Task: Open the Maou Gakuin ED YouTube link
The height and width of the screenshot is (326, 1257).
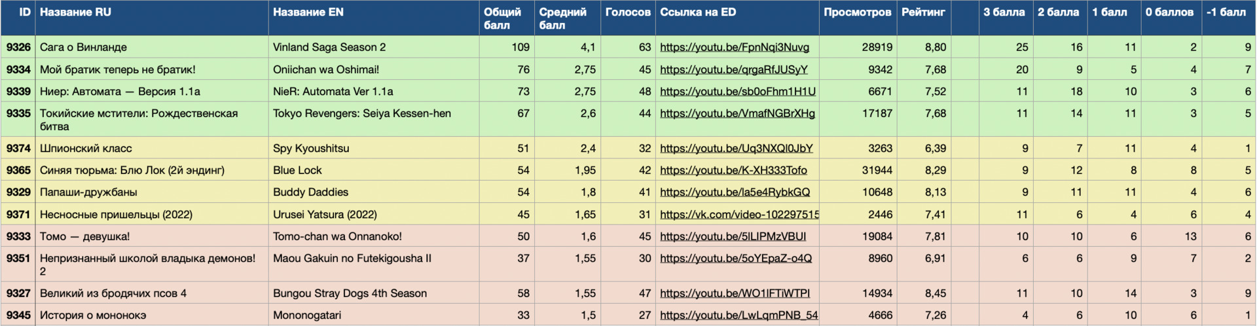Action: pyautogui.click(x=735, y=259)
